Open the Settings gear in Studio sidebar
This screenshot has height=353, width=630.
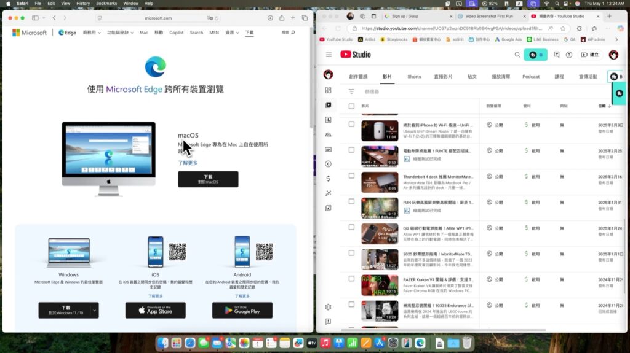[329, 307]
